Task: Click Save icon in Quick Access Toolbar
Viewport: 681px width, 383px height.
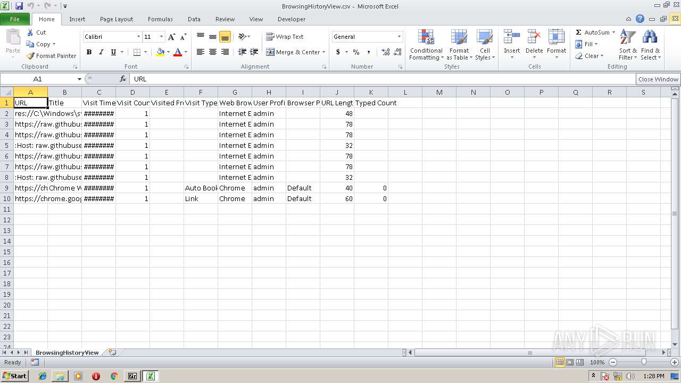Action: (x=19, y=6)
